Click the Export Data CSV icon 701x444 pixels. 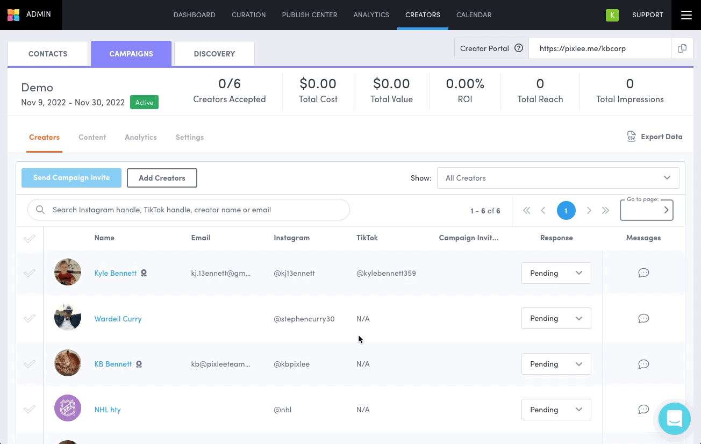coord(632,137)
